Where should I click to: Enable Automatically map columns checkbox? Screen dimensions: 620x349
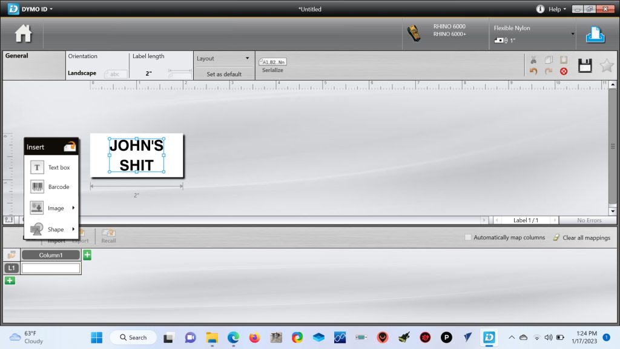468,238
